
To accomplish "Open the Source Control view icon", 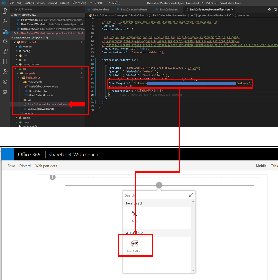I will click(5, 31).
